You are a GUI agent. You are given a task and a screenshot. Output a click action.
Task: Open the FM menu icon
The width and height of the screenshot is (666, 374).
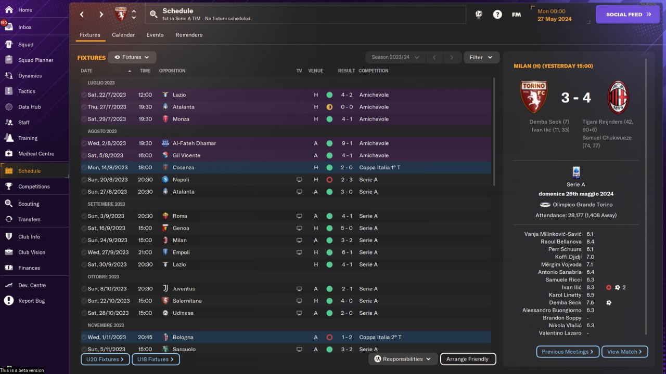click(516, 15)
